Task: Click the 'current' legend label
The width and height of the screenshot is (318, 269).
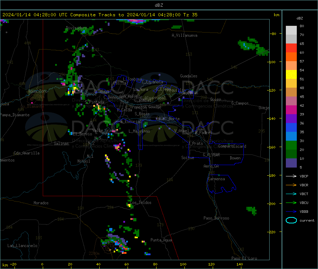Action: [x=307, y=221]
